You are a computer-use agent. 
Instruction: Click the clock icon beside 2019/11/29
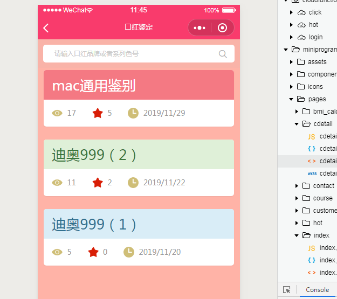coord(133,113)
